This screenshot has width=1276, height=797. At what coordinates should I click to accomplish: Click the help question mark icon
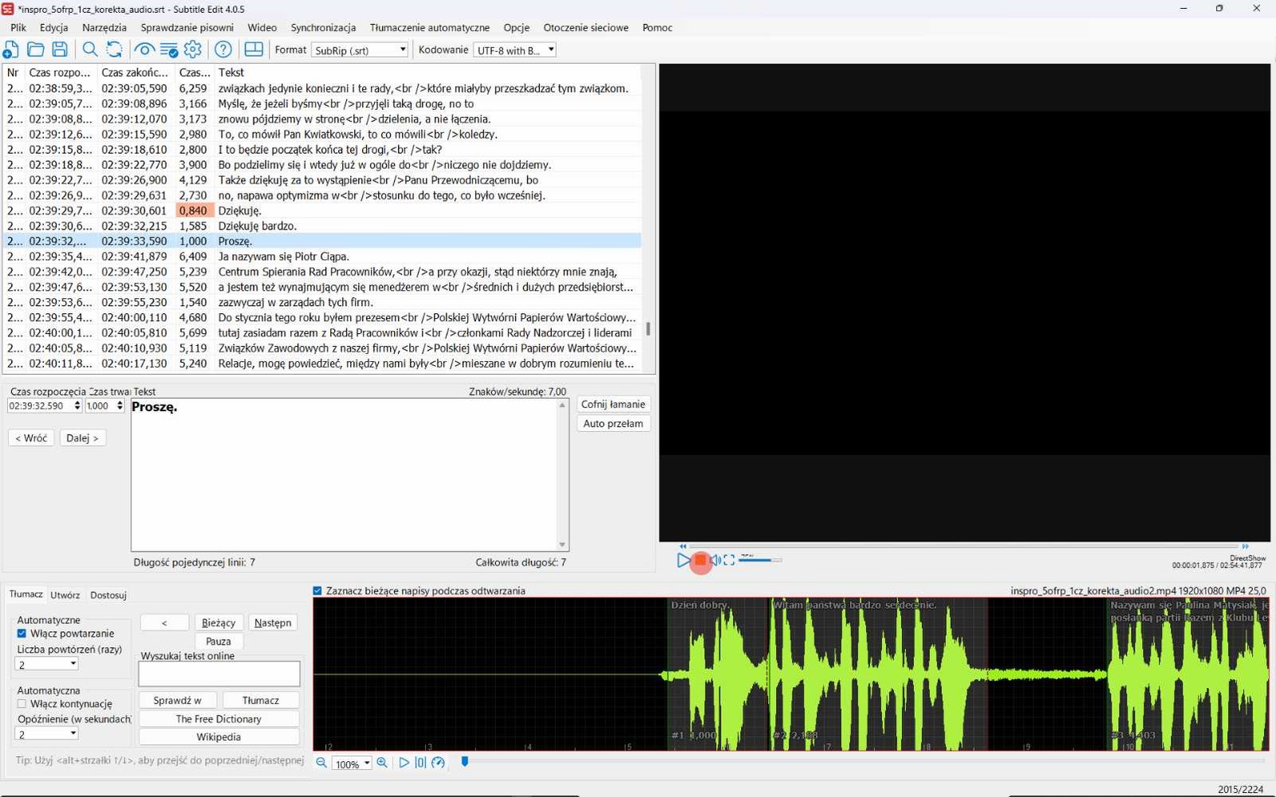click(x=223, y=49)
